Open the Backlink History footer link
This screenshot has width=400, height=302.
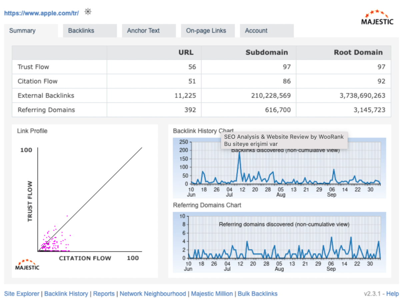pos(66,294)
